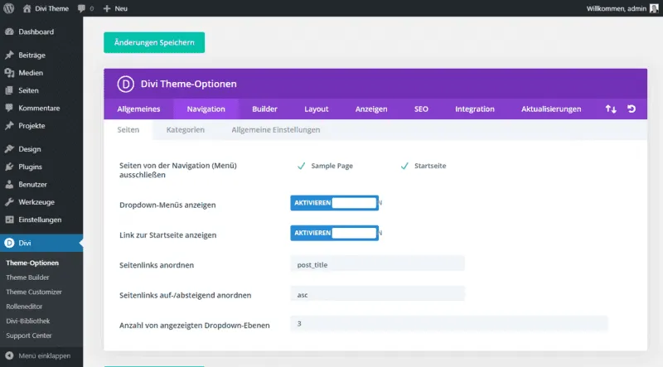Open Allgemeine Einstellungen sub-tab
This screenshot has height=367, width=663.
[x=276, y=130]
